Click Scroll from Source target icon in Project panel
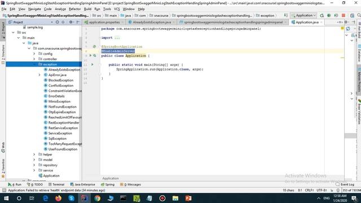This screenshot has height=203, width=361. tap(58, 22)
